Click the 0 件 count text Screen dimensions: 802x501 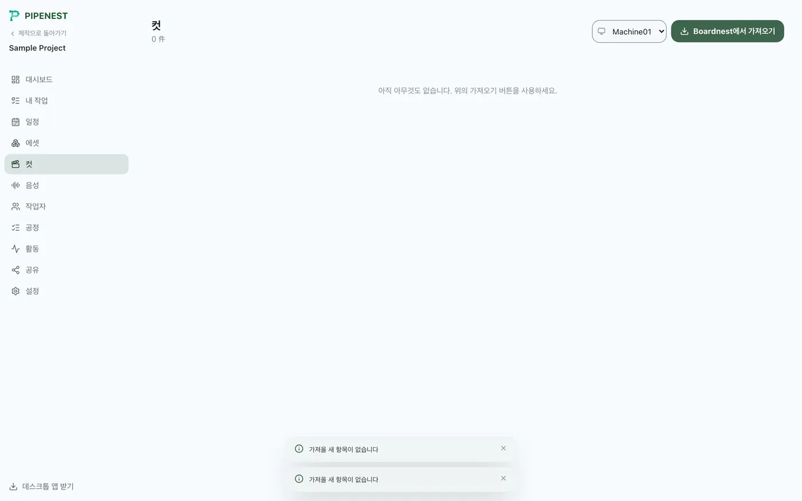[x=158, y=40]
